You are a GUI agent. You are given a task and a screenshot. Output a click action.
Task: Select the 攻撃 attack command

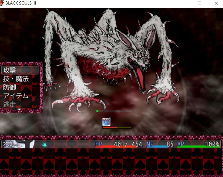pos(20,70)
